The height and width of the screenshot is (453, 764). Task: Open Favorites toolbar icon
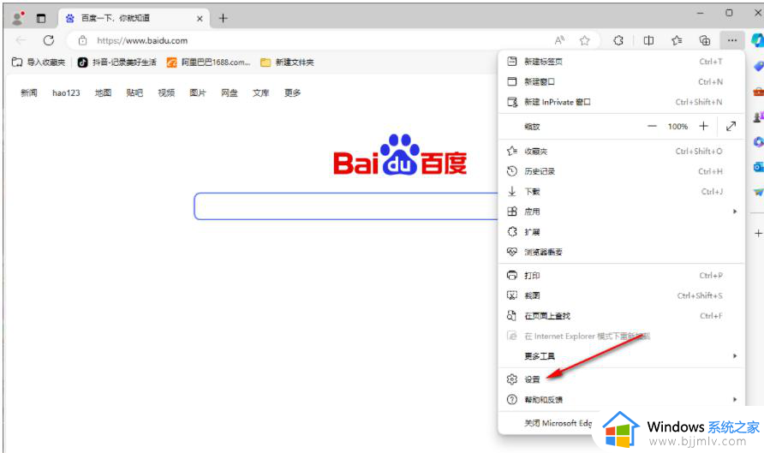click(677, 40)
